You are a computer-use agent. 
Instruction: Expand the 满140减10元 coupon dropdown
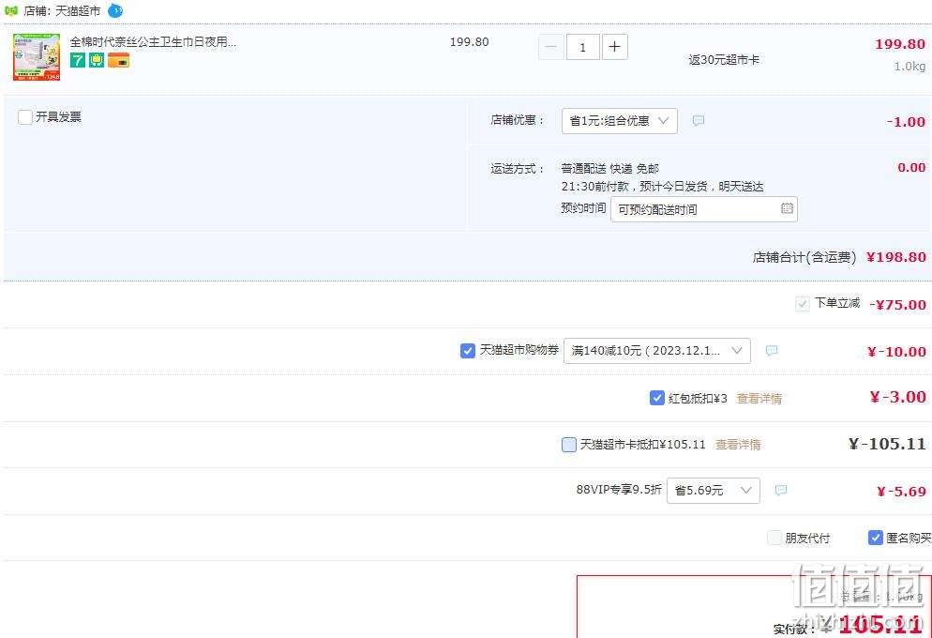pos(656,351)
